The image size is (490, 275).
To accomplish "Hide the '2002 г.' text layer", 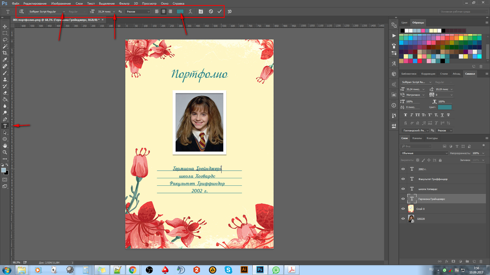I will tap(403, 169).
